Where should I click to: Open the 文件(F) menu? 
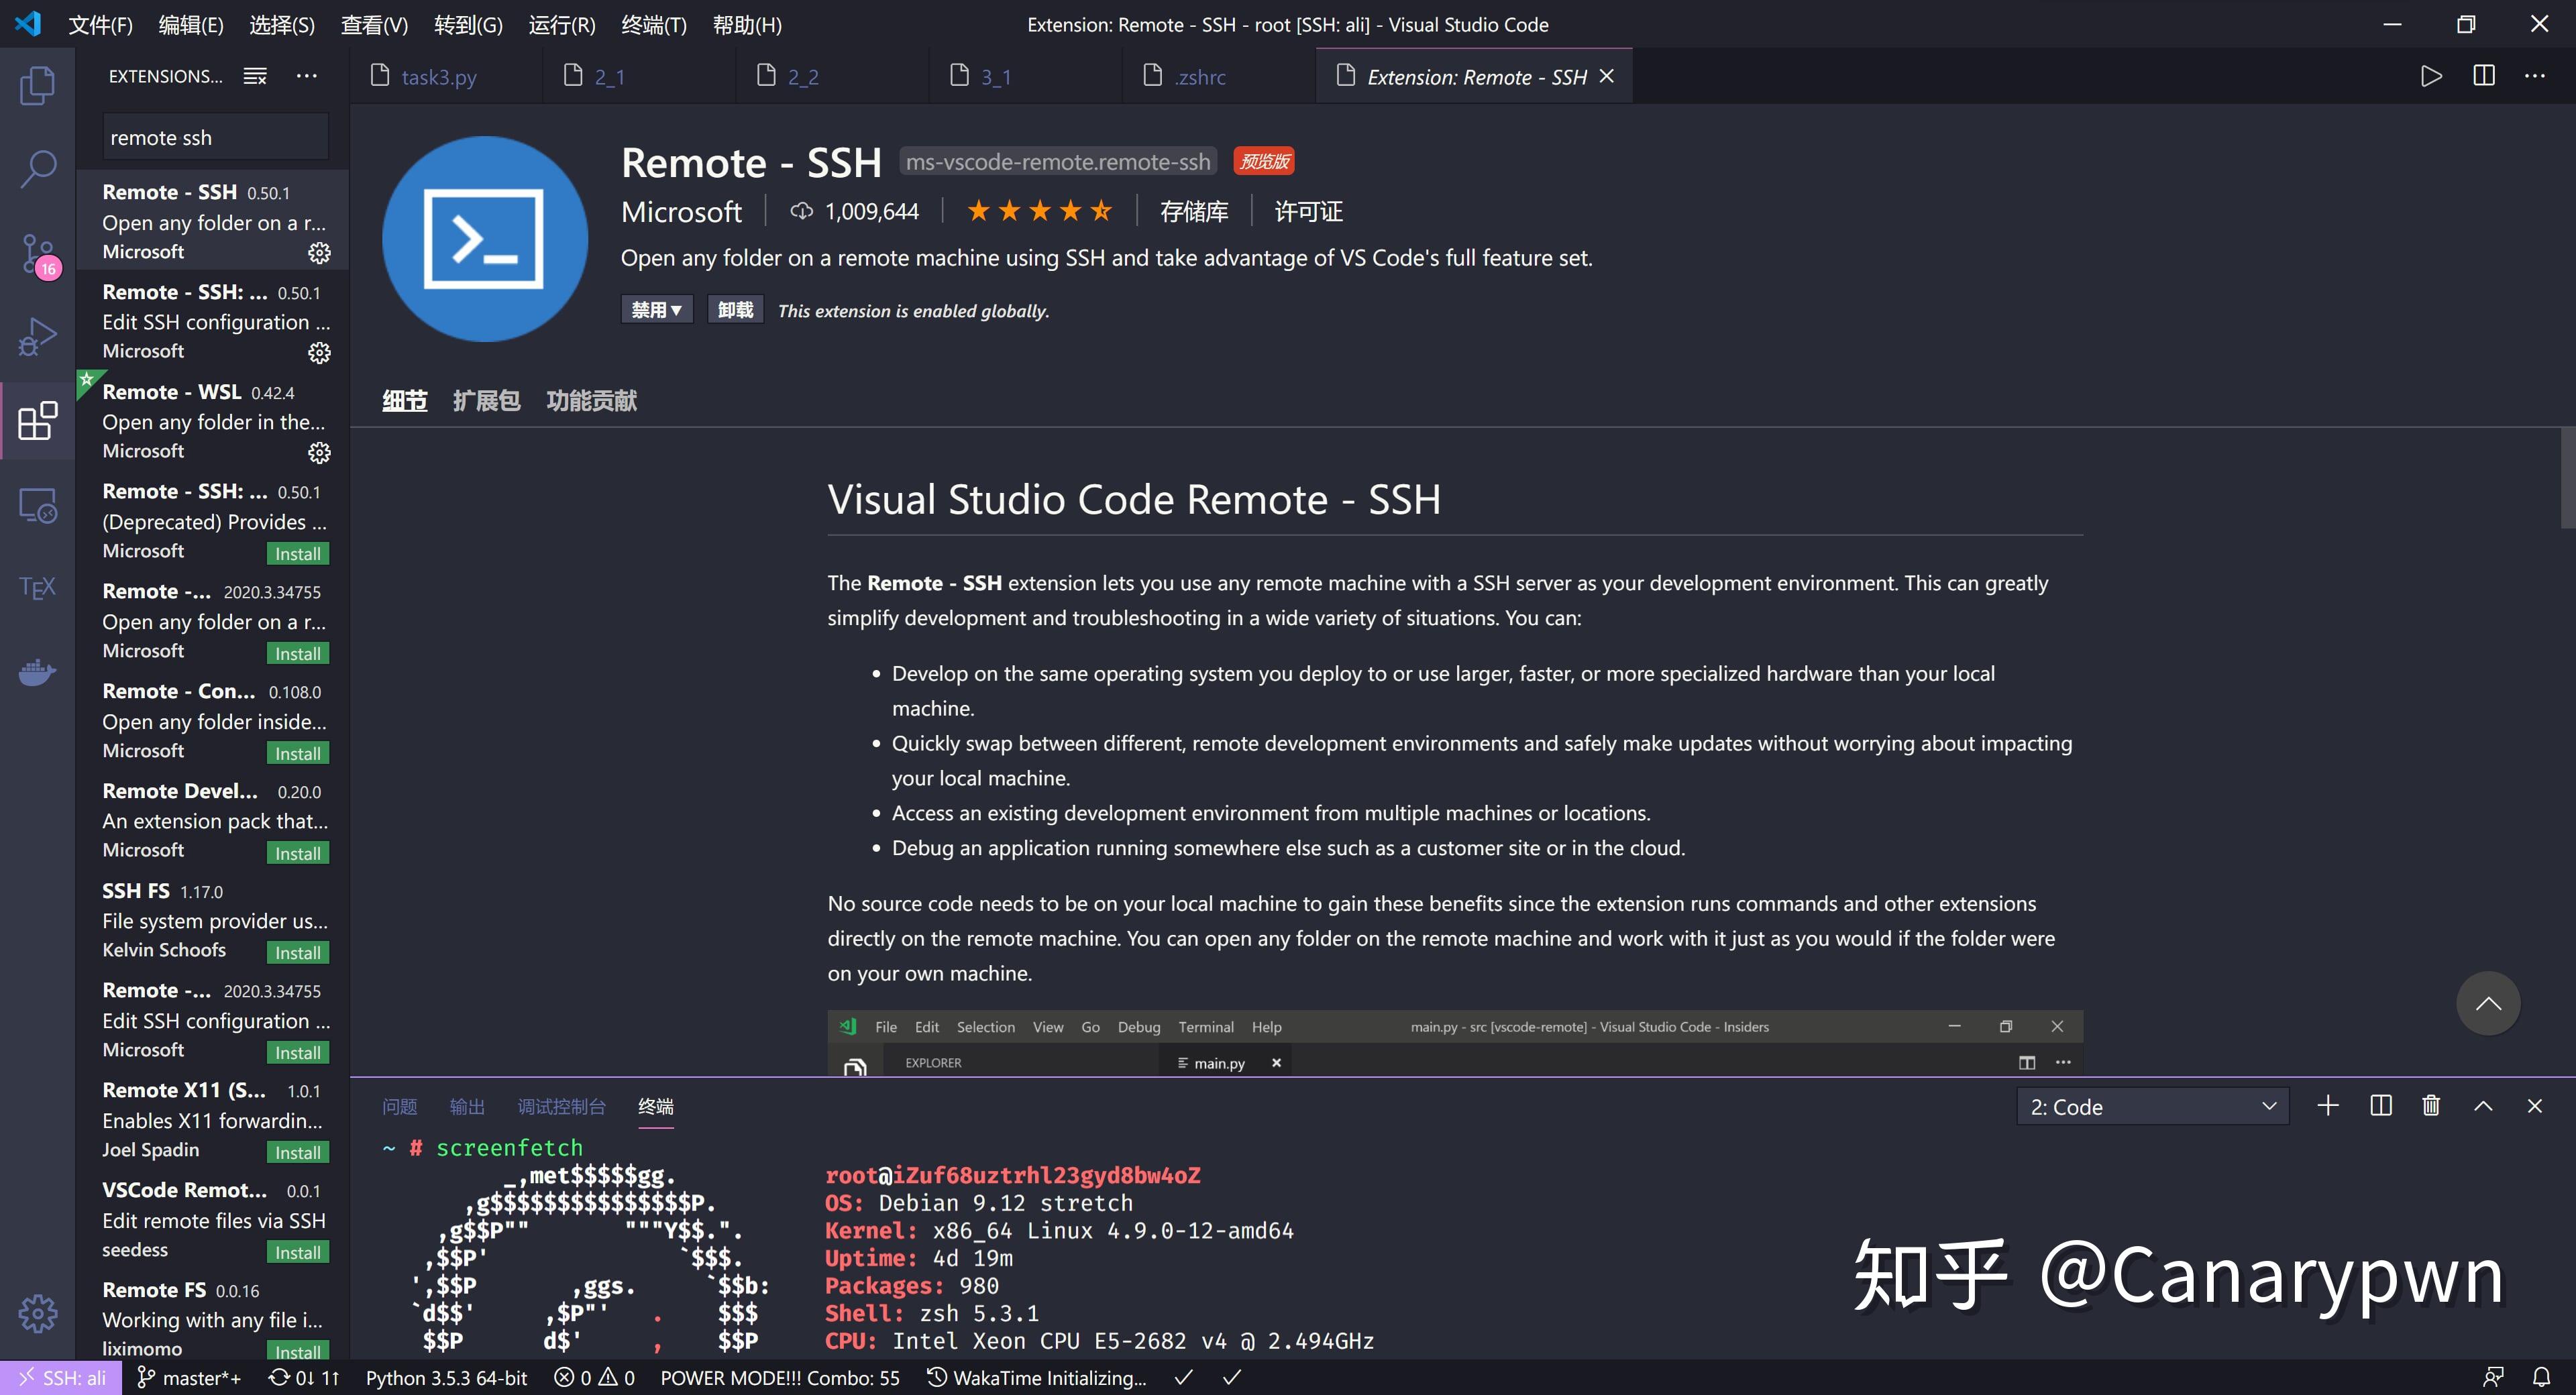[x=100, y=24]
